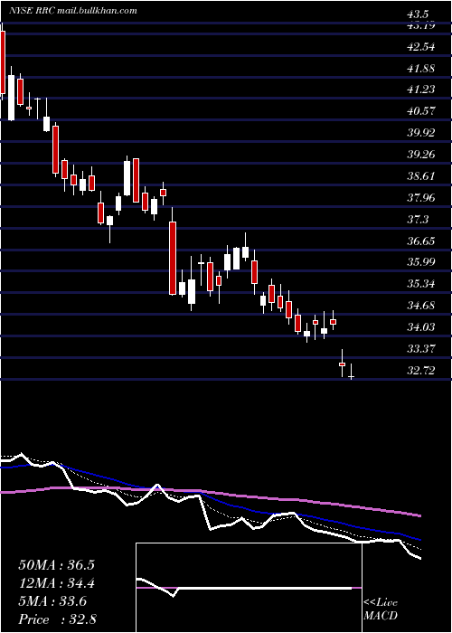This screenshot has width=452, height=633.
Task: Click the Price : 32.8 readout
Action: 56,619
